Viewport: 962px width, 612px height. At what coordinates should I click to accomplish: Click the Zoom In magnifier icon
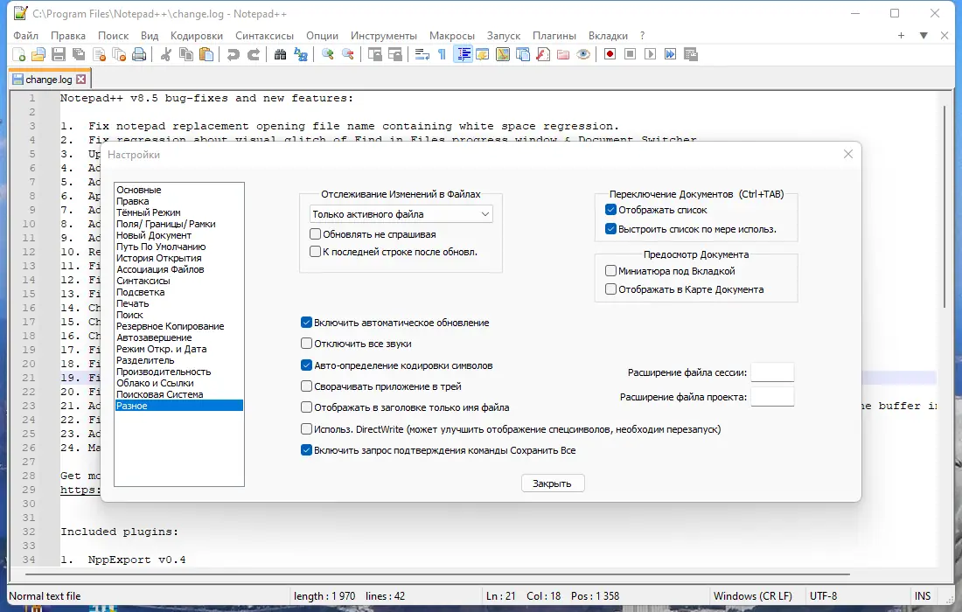[x=328, y=54]
